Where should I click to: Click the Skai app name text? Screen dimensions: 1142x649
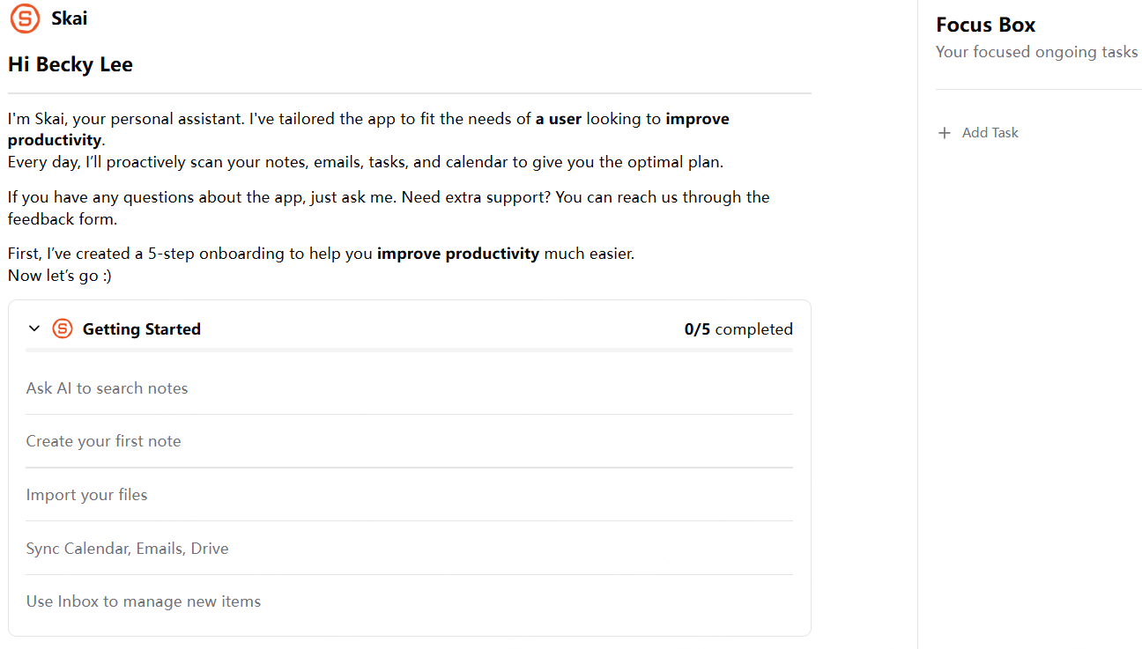69,18
